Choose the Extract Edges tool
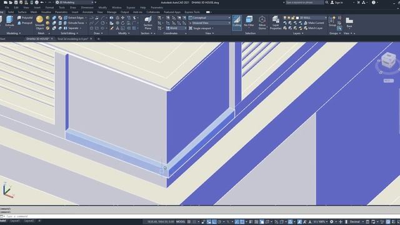The width and height of the screenshot is (400, 225). tap(74, 17)
